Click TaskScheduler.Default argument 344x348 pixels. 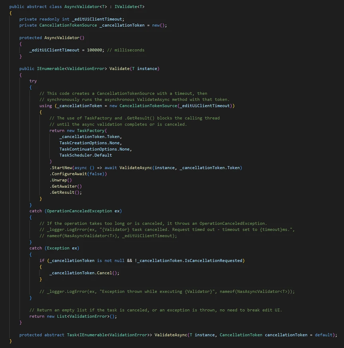click(x=86, y=155)
